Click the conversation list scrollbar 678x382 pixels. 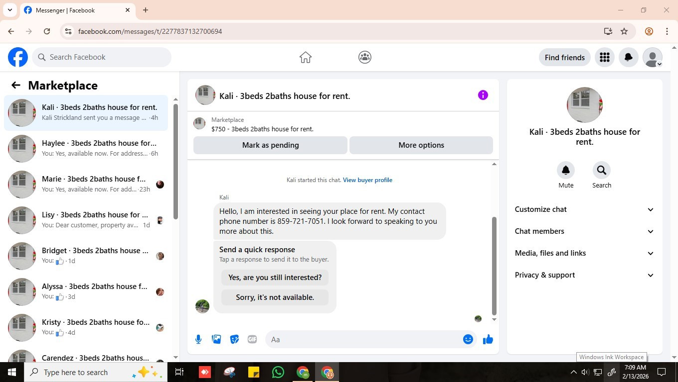click(x=175, y=162)
